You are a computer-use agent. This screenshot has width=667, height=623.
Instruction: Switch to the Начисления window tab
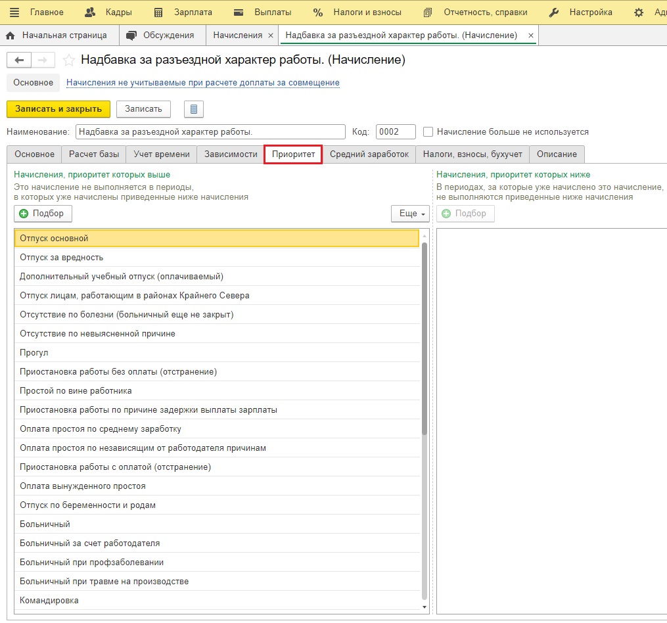pos(237,35)
